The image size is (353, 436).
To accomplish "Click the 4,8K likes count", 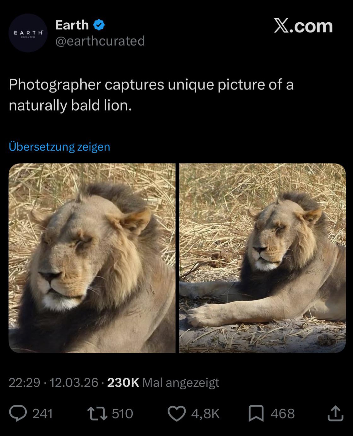I will coord(205,414).
